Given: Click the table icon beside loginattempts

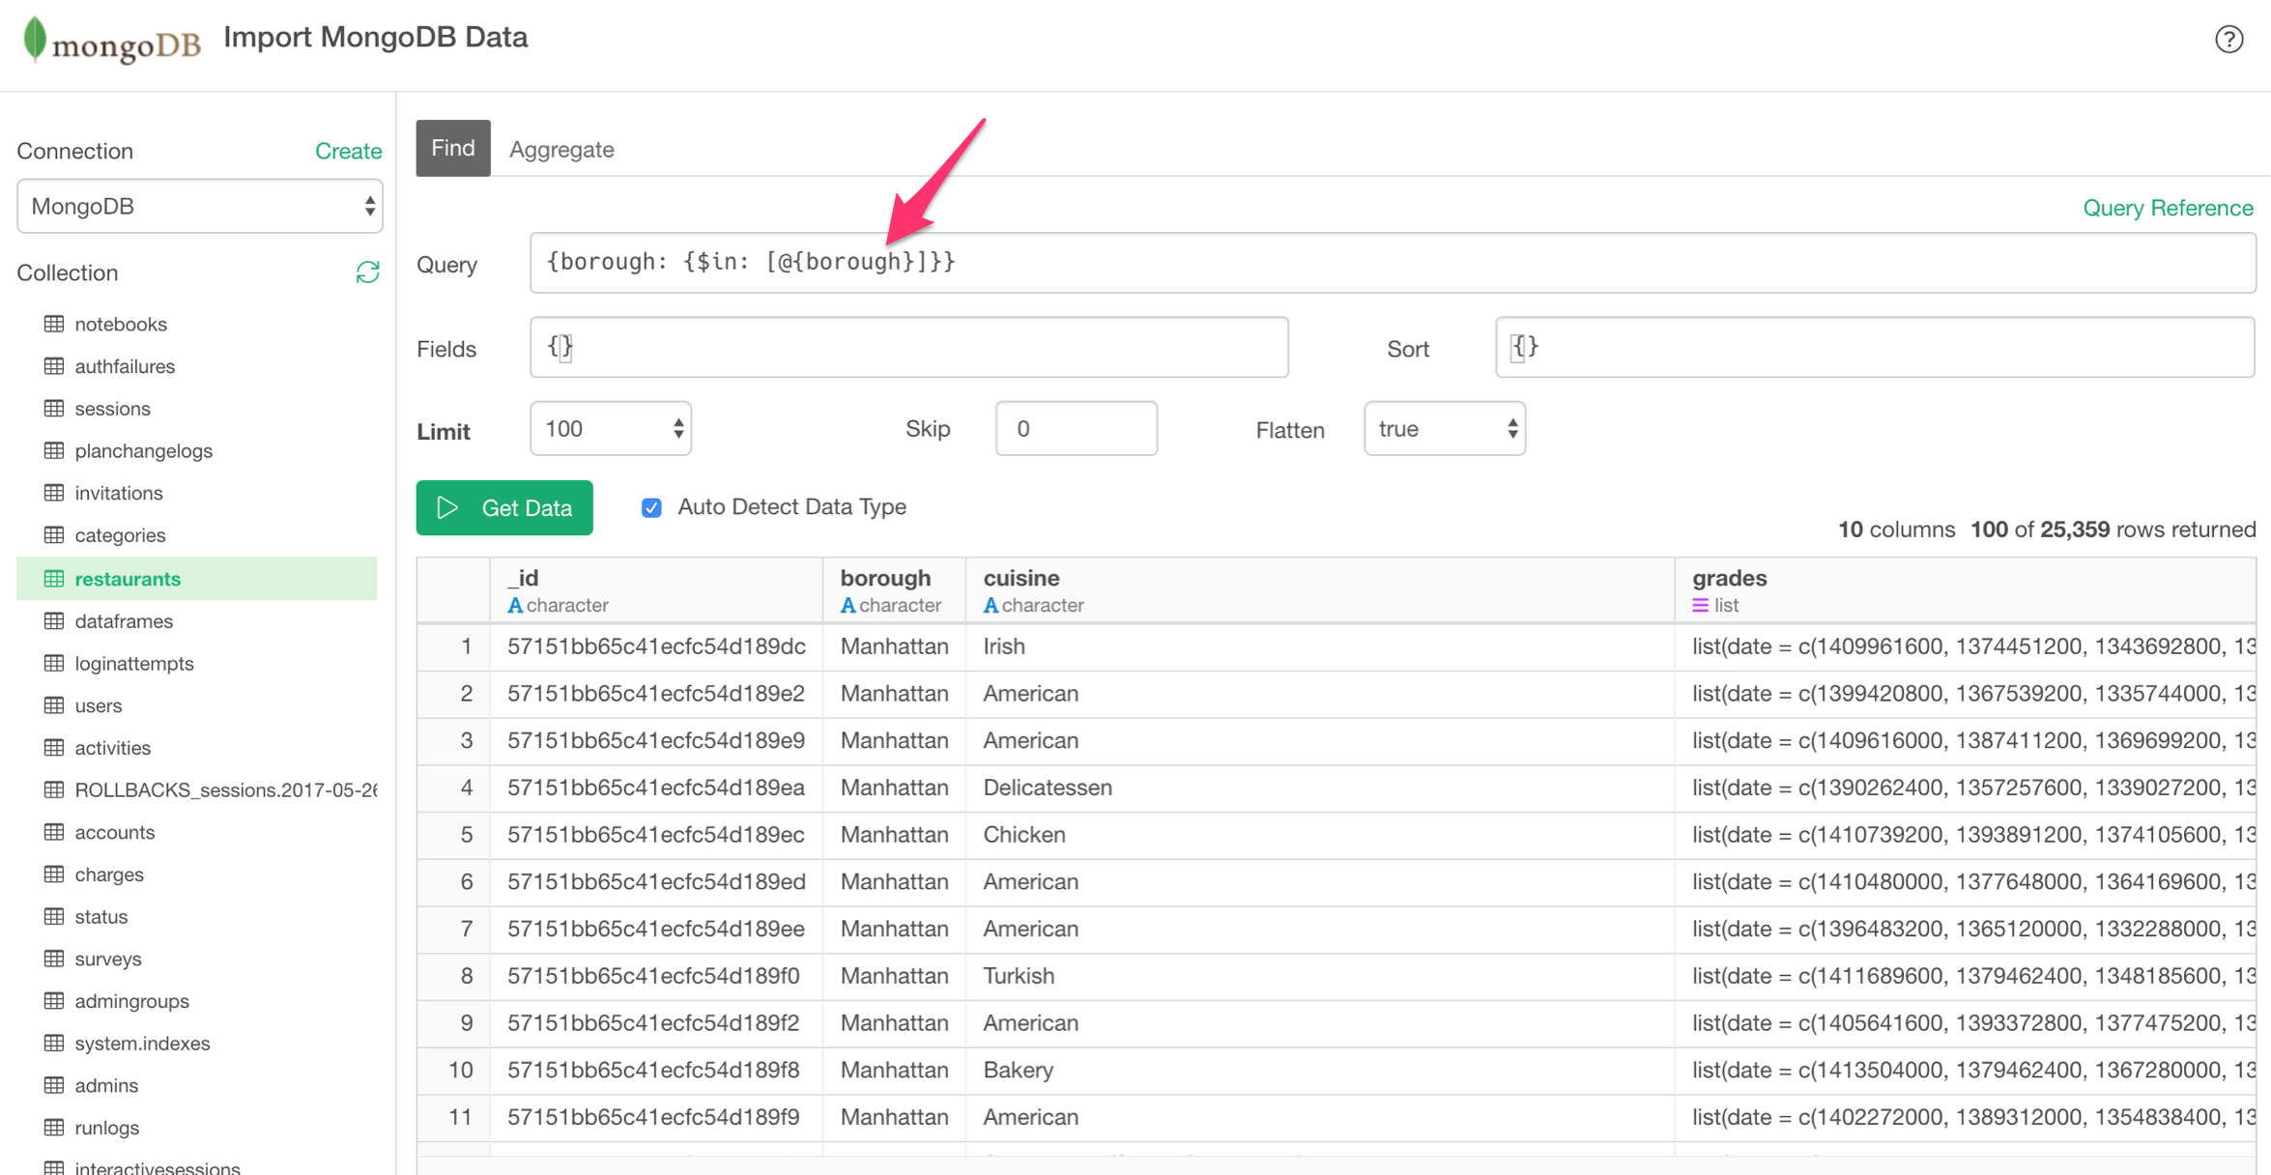Looking at the screenshot, I should tap(54, 663).
